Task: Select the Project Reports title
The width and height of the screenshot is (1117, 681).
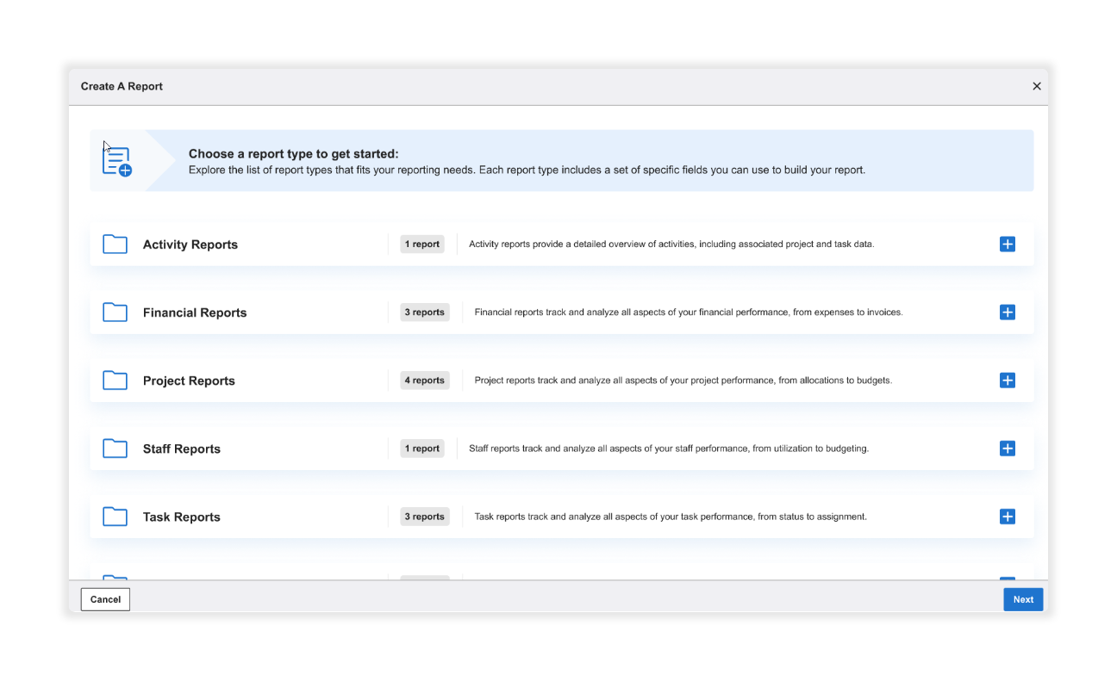Action: [189, 381]
